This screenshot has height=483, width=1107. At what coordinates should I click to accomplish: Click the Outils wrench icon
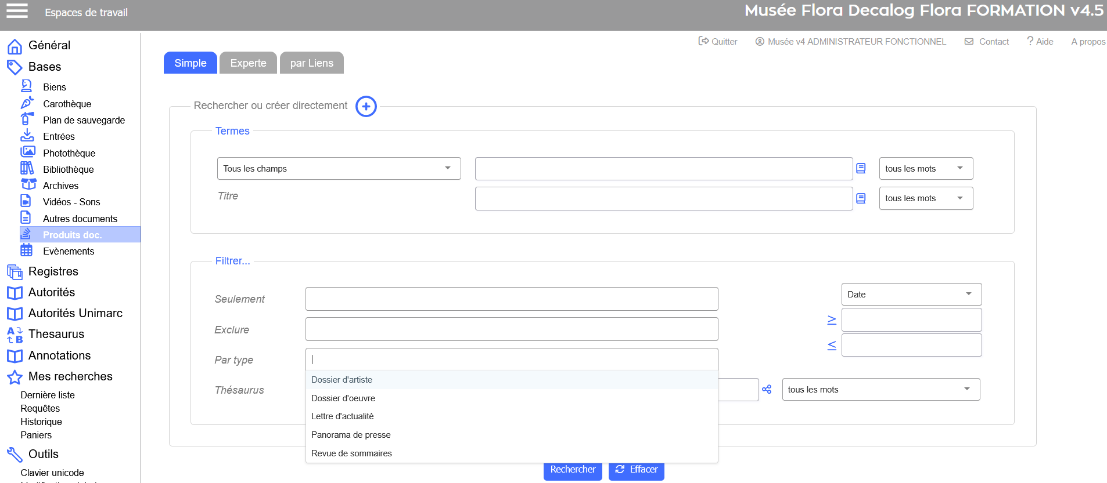point(15,455)
